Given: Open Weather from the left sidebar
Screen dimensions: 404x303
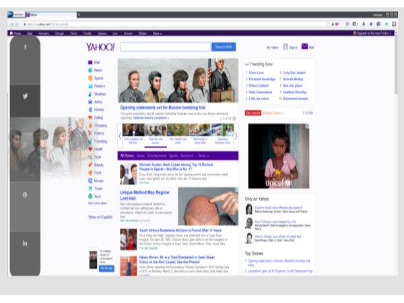Looking at the screenshot, I should (x=90, y=94).
